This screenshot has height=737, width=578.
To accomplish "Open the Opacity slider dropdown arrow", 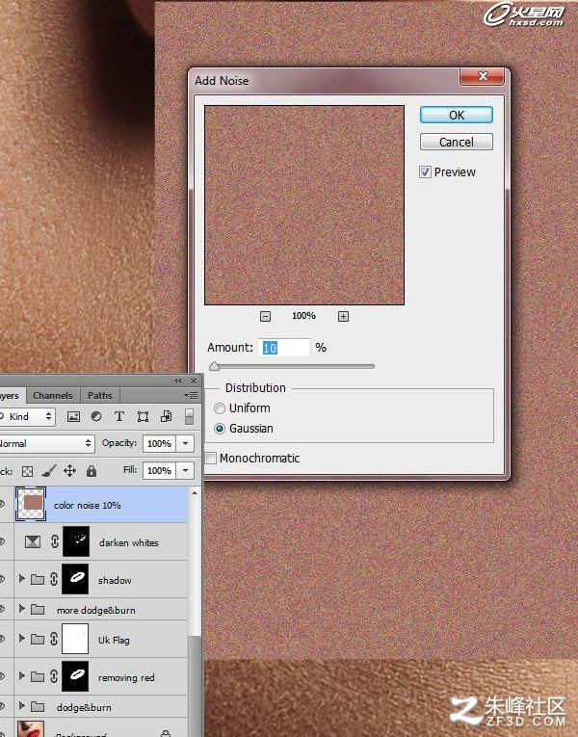I will pyautogui.click(x=186, y=444).
